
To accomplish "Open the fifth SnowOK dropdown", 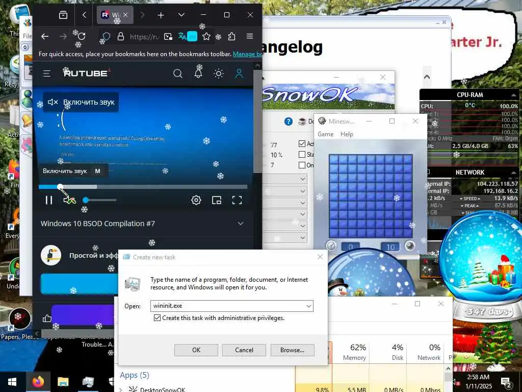I will click(x=284, y=226).
